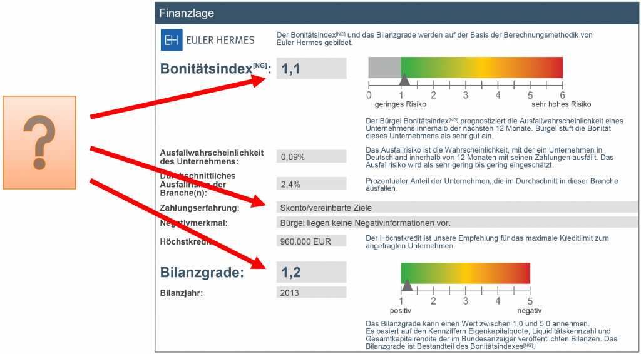This screenshot has height=354, width=641.
Task: Click the Bilanzgrade value field showing 1,2
Action: pyautogui.click(x=311, y=272)
